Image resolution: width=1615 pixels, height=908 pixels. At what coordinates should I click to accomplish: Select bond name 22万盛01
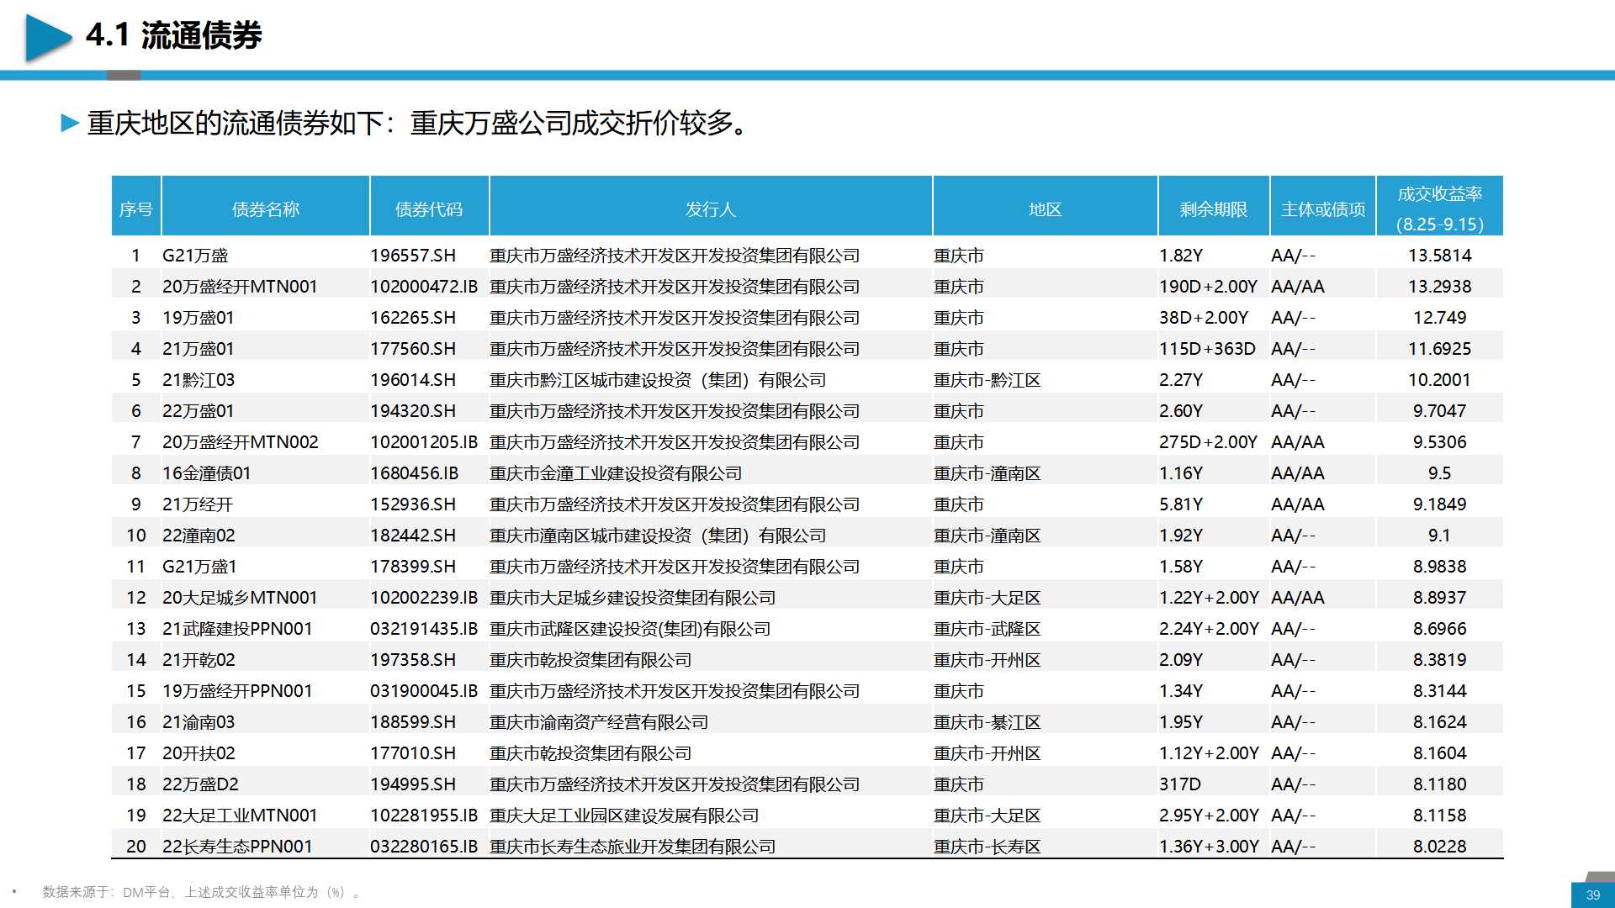click(199, 411)
